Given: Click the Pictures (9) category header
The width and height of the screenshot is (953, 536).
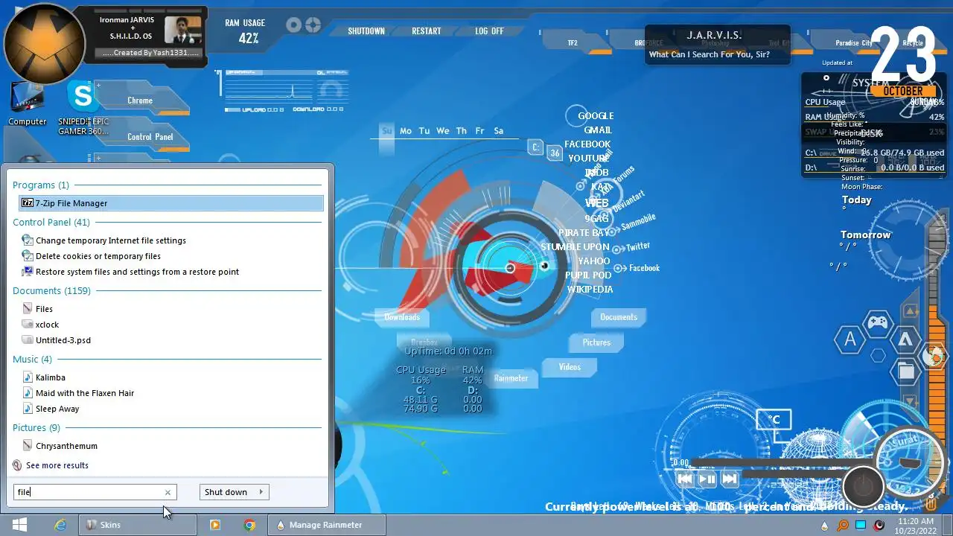Looking at the screenshot, I should pos(36,427).
